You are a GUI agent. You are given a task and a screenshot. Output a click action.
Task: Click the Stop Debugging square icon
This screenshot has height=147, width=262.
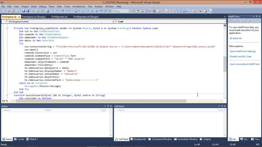[x=97, y=11]
